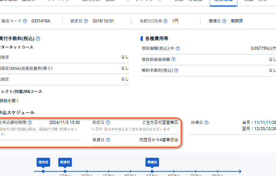
Task: Open help icon next to 信託財産留保額
Action: tap(173, 59)
